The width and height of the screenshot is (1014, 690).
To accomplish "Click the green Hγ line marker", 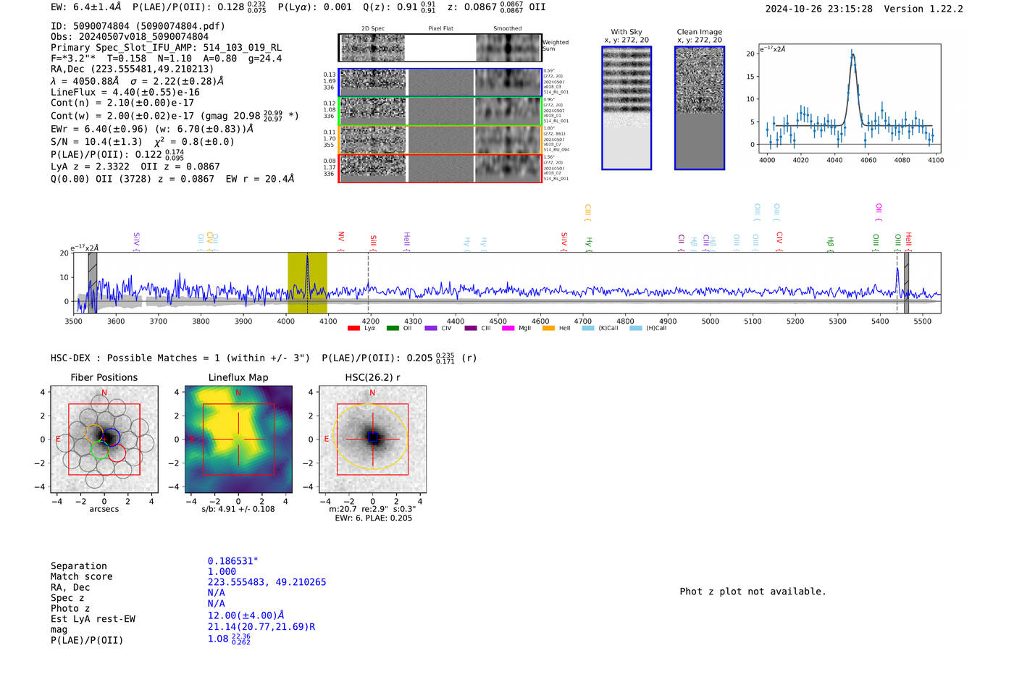I will coord(589,243).
